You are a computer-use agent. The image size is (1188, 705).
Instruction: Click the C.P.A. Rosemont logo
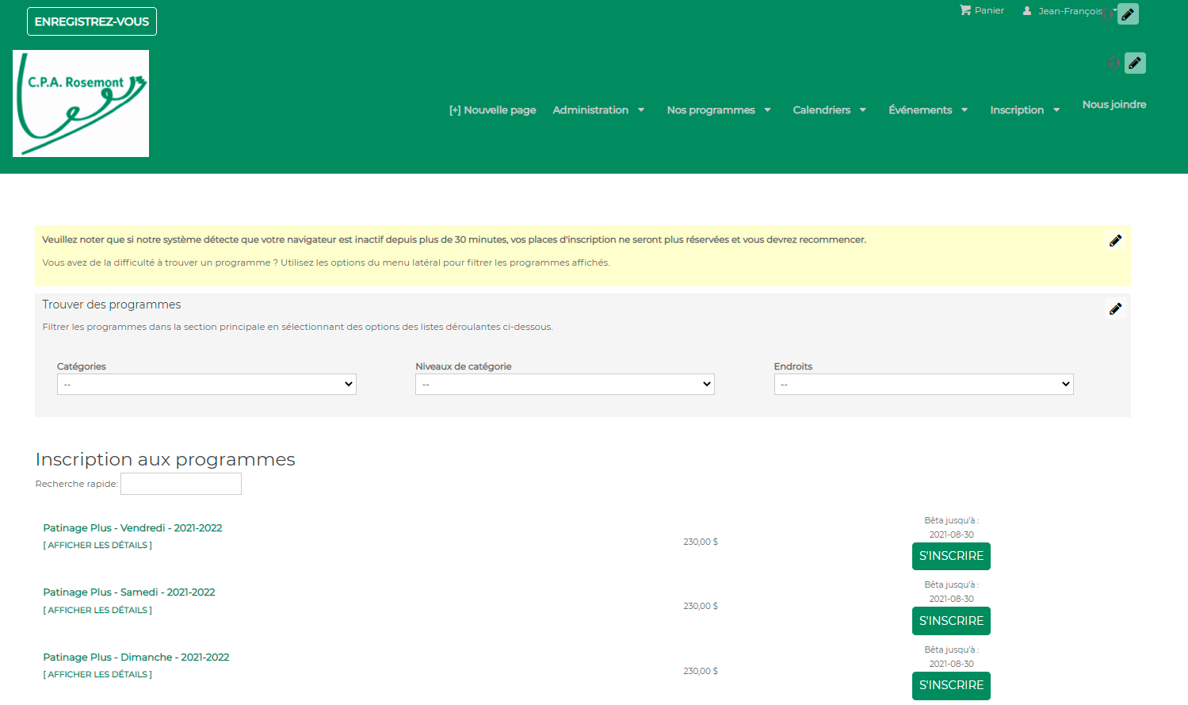tap(81, 103)
